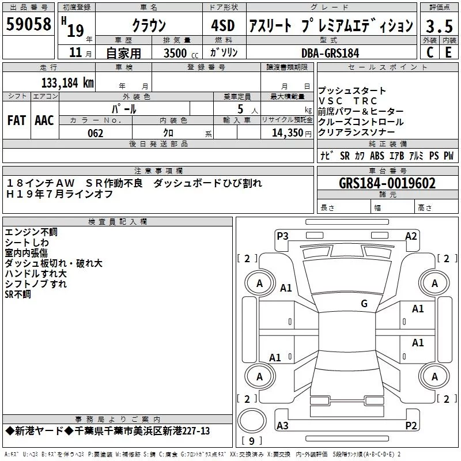Click the interior grade E
Image resolution: width=461 pixels, height=461 pixels.
tap(448, 52)
